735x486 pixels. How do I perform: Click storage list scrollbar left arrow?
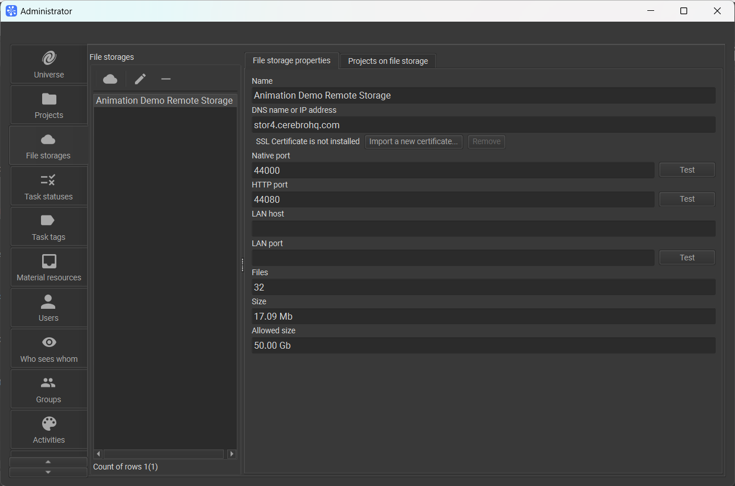point(98,454)
